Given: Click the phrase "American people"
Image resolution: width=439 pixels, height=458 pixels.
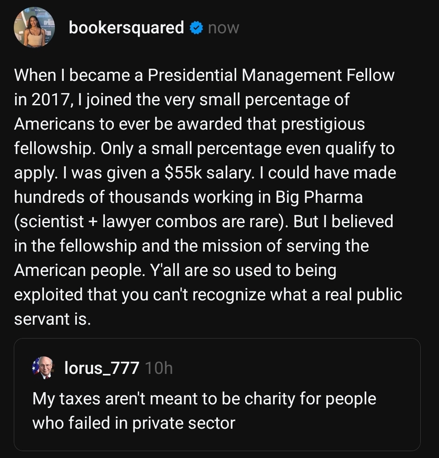Looking at the screenshot, I should point(77,270).
